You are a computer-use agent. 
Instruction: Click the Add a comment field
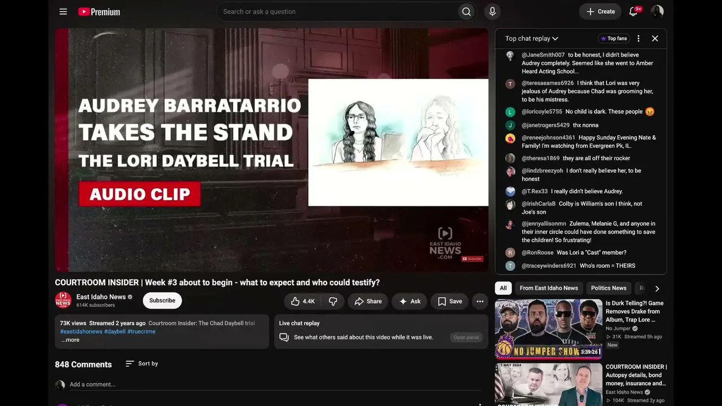point(275,385)
